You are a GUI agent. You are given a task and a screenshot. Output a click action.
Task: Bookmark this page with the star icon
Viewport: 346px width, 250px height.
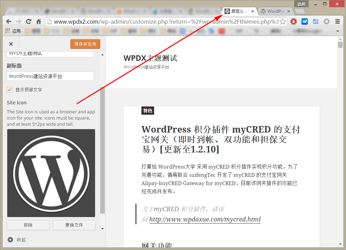[283, 21]
